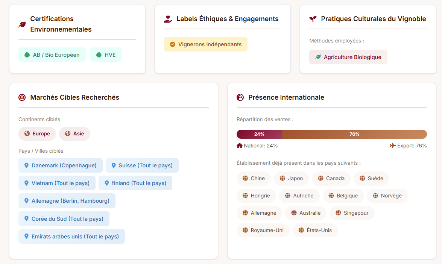
Task: Click the Emirats arabes unis tag
Action: tap(71, 237)
